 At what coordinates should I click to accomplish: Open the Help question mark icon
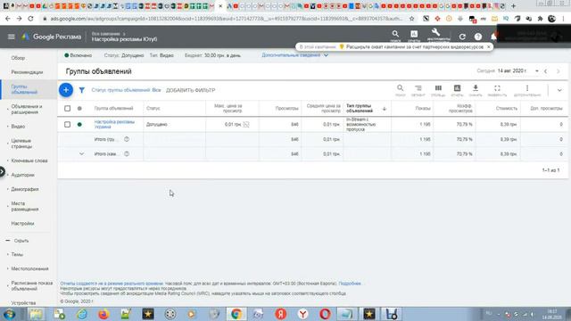click(478, 37)
